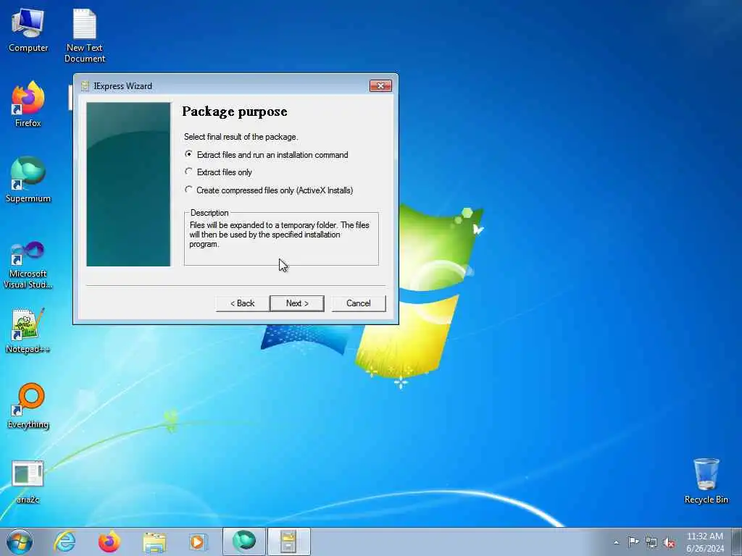Viewport: 742px width, 556px height.
Task: Launch Windows Media Player from the taskbar
Action: [x=199, y=542]
